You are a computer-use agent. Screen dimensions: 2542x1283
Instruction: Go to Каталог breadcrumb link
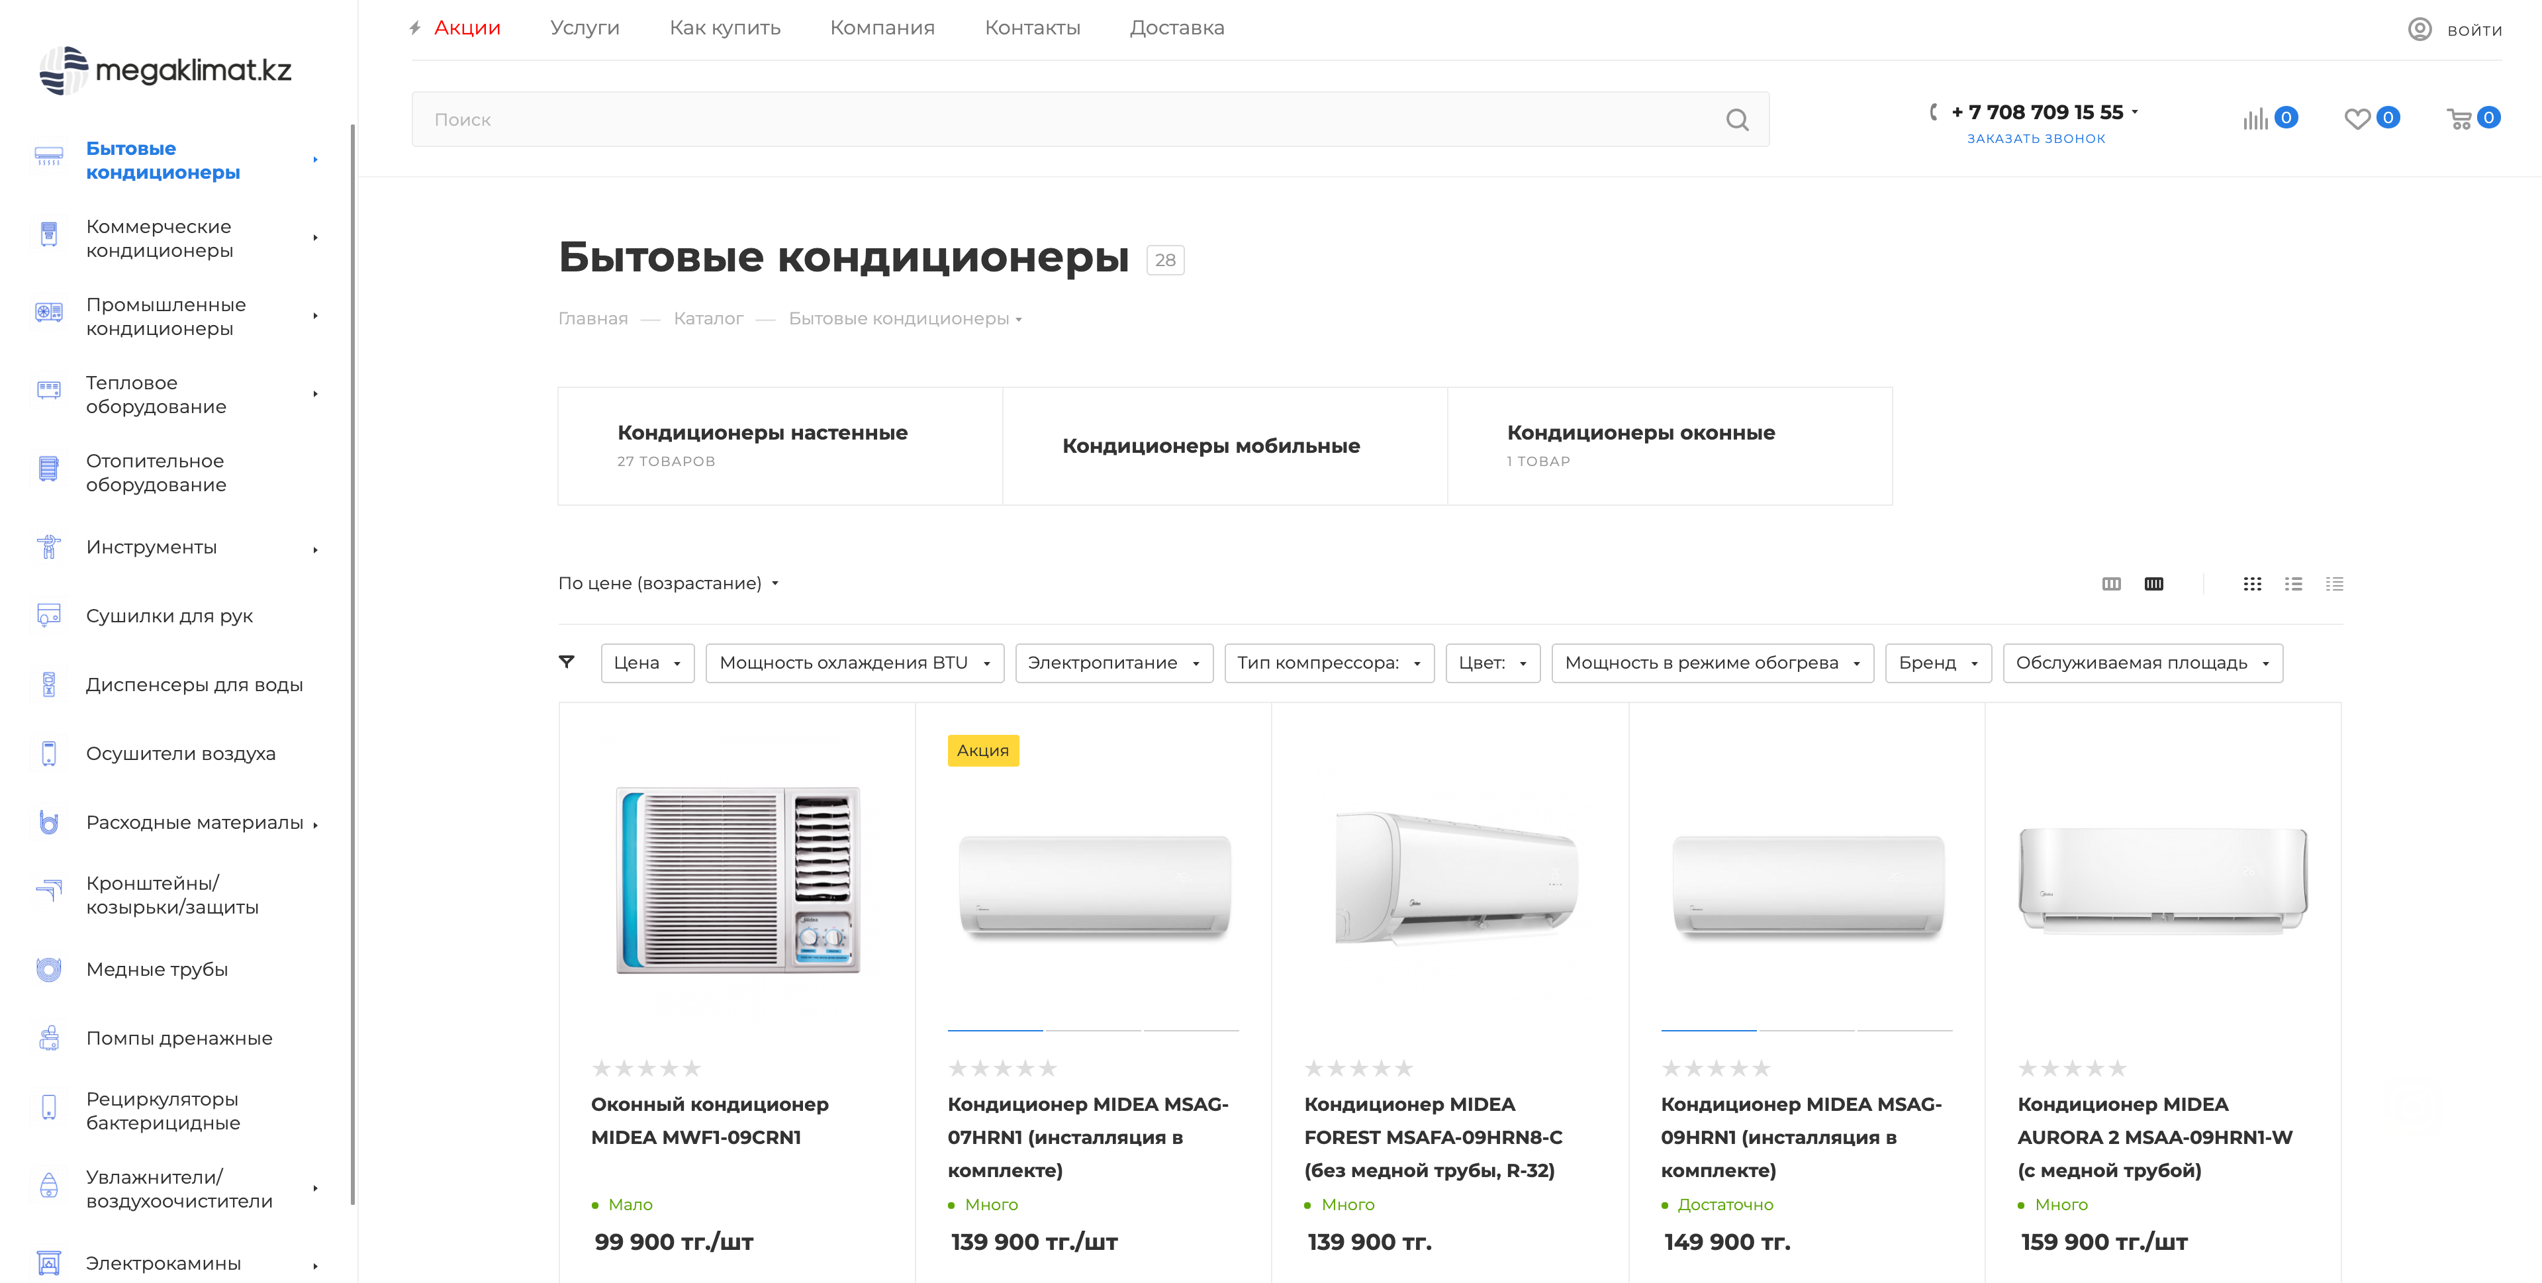708,319
